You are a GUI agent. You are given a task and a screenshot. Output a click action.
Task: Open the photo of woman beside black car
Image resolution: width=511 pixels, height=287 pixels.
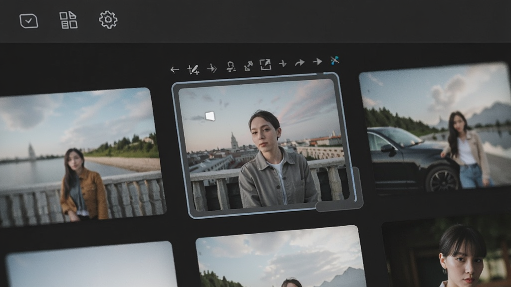(436, 129)
